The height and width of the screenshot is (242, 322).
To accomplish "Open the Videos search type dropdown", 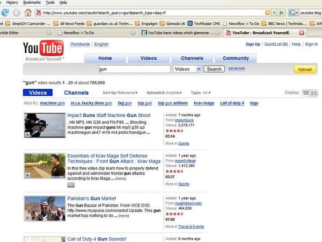I will tap(187, 69).
